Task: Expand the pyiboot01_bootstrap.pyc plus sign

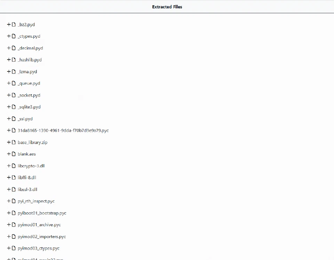Action: point(9,213)
